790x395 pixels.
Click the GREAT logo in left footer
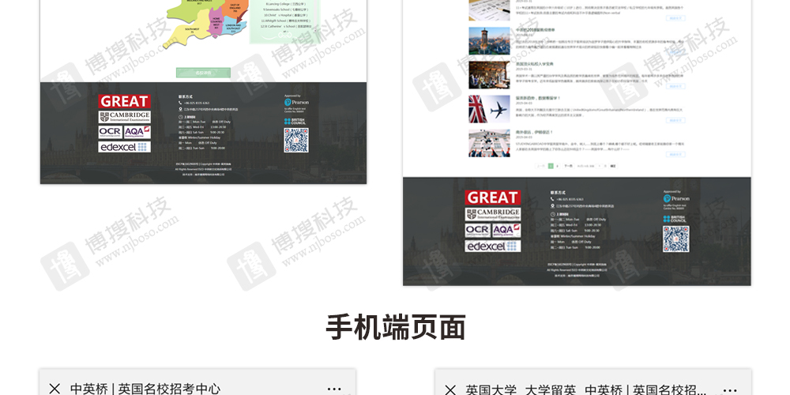(124, 101)
